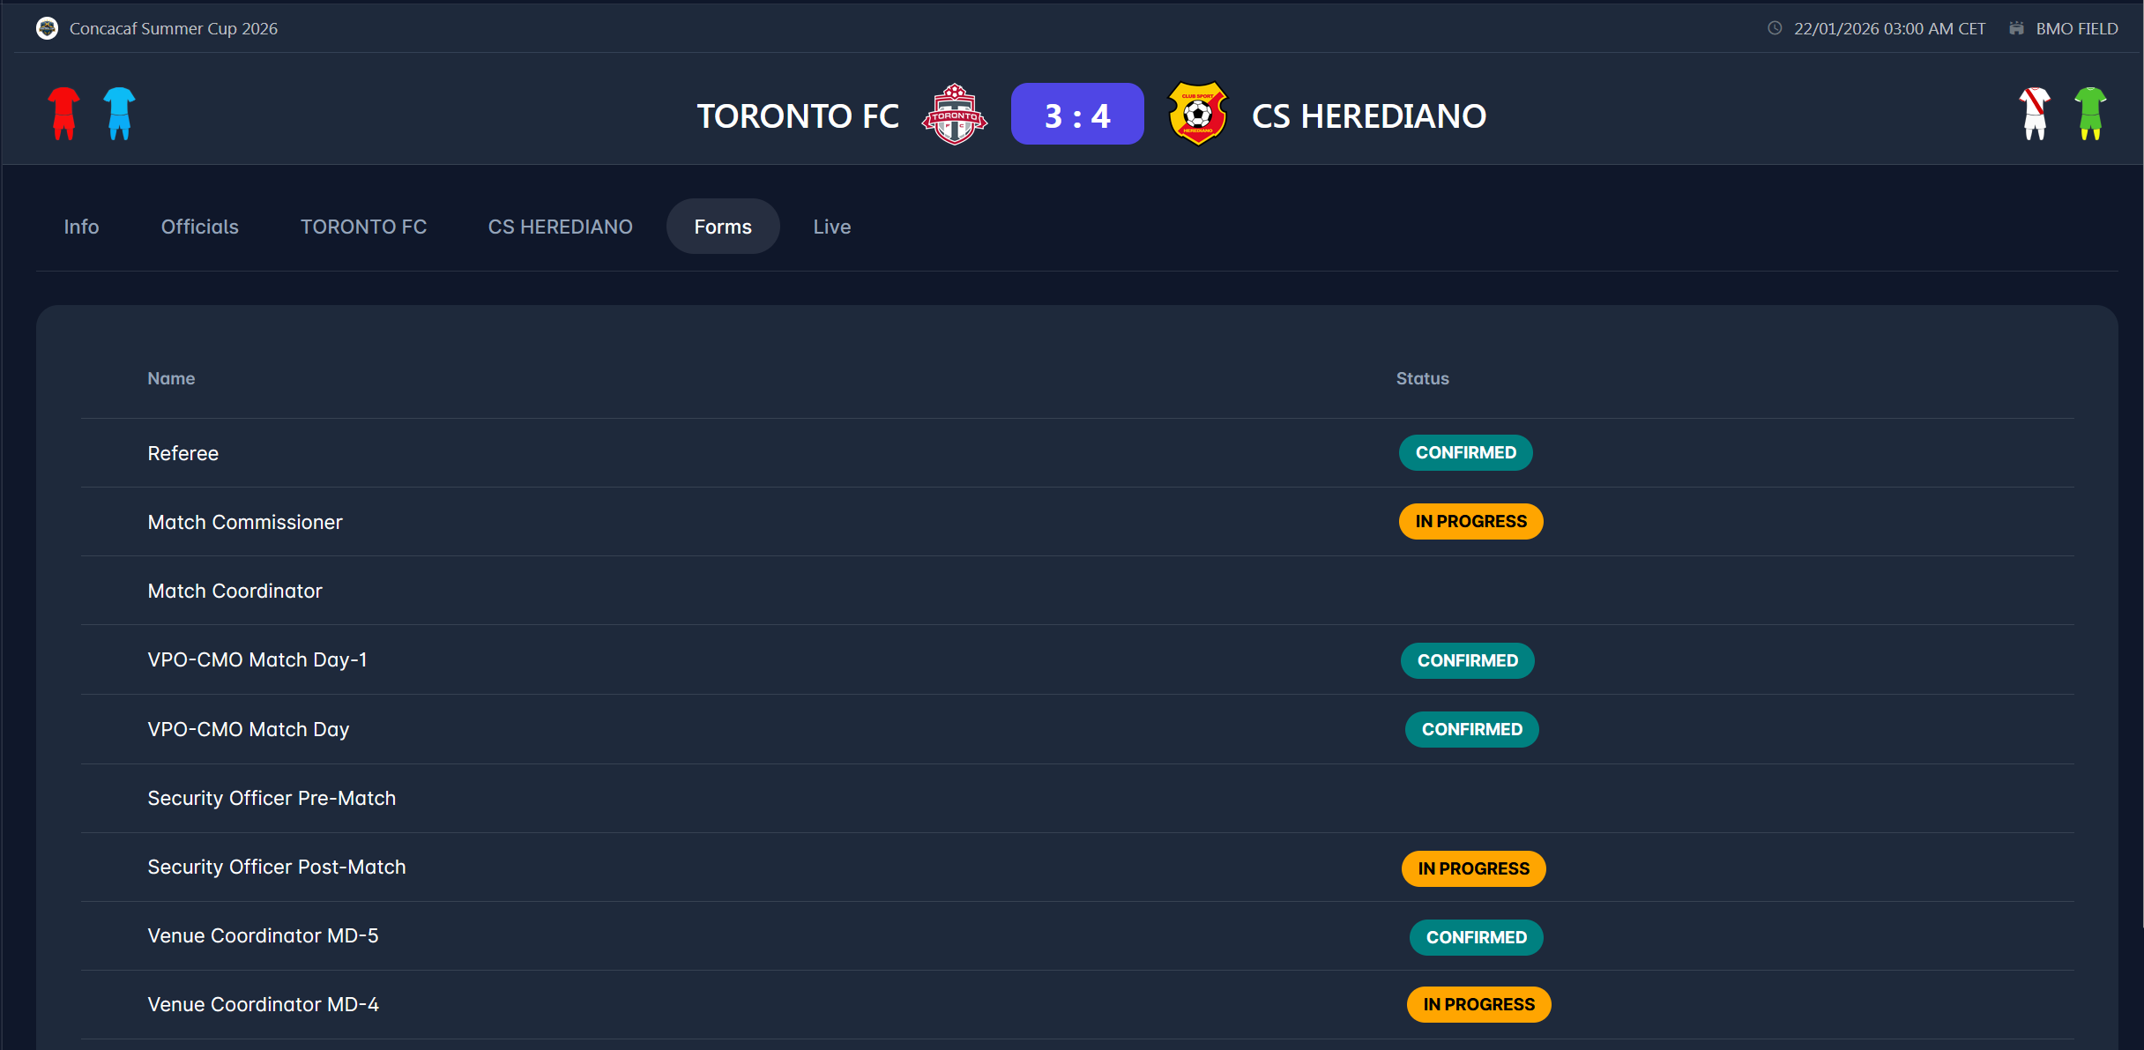Open the CS HEREDIANO tab
The width and height of the screenshot is (2144, 1050).
click(x=560, y=227)
